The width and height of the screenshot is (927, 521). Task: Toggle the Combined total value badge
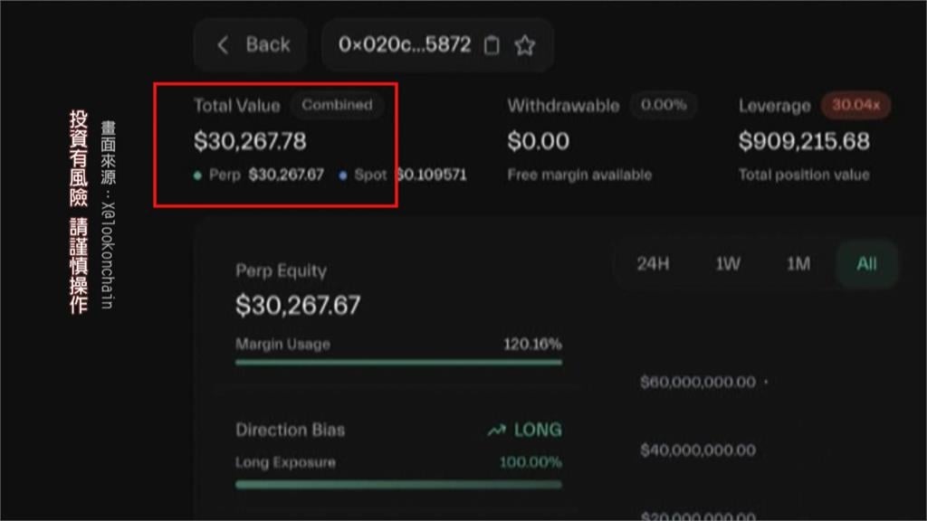[x=337, y=105]
